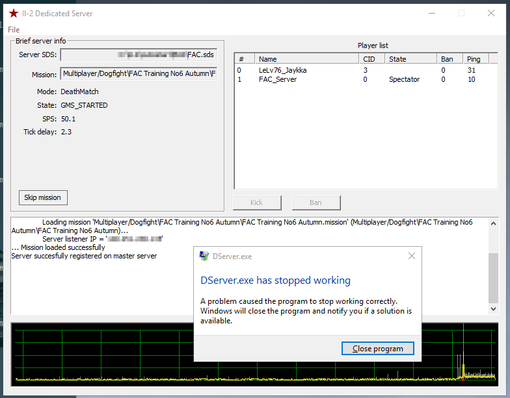Open the File menu
510x398 pixels.
click(14, 30)
